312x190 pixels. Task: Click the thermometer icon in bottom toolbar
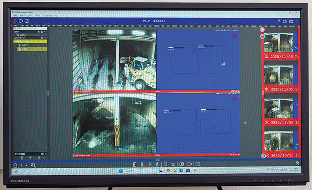click(x=157, y=164)
